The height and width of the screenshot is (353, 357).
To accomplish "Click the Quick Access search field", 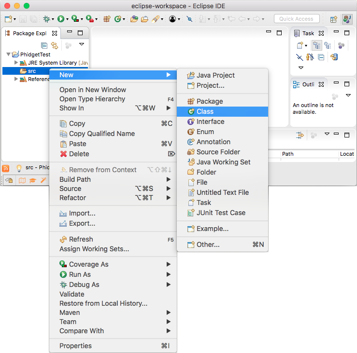I will pos(296,19).
